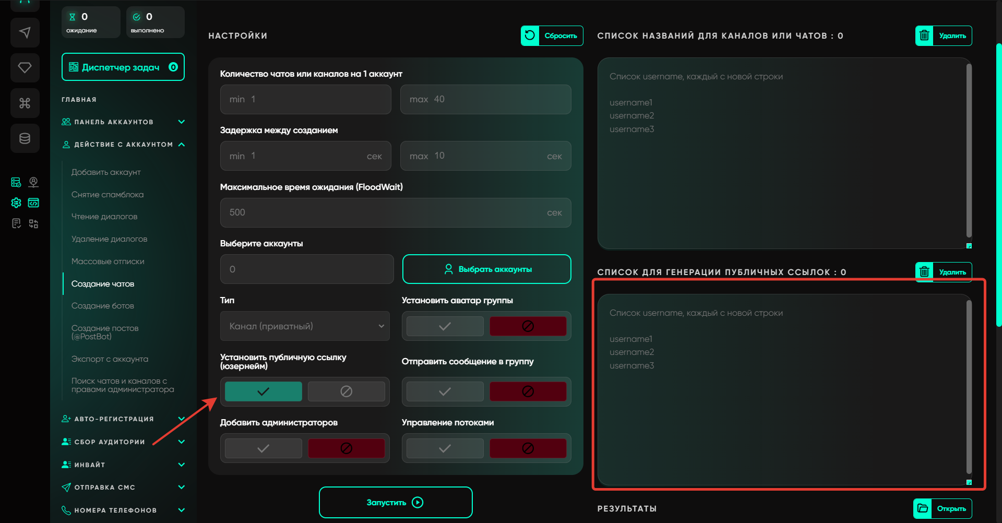This screenshot has width=1002, height=523.
Task: Open the Тип channel type dropdown
Action: point(305,326)
